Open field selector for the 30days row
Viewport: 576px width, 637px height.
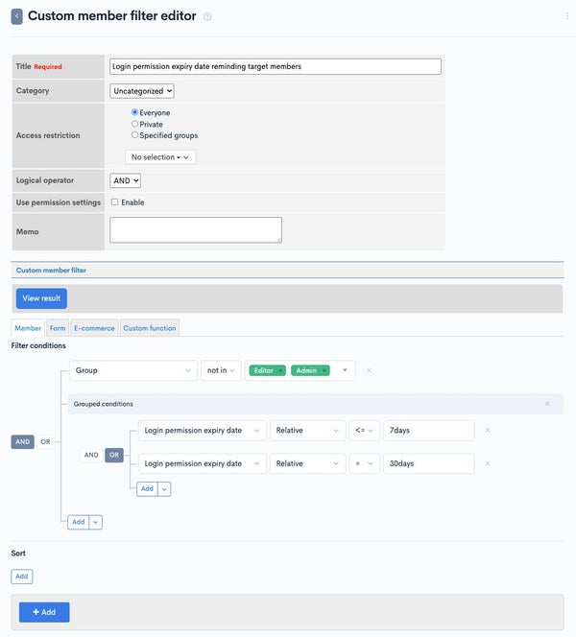click(202, 463)
